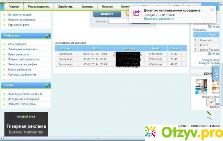Open the Главная menu tab
The image size is (223, 141).
click(x=14, y=7)
